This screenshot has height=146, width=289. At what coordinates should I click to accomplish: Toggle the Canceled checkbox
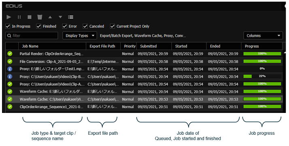[85, 26]
